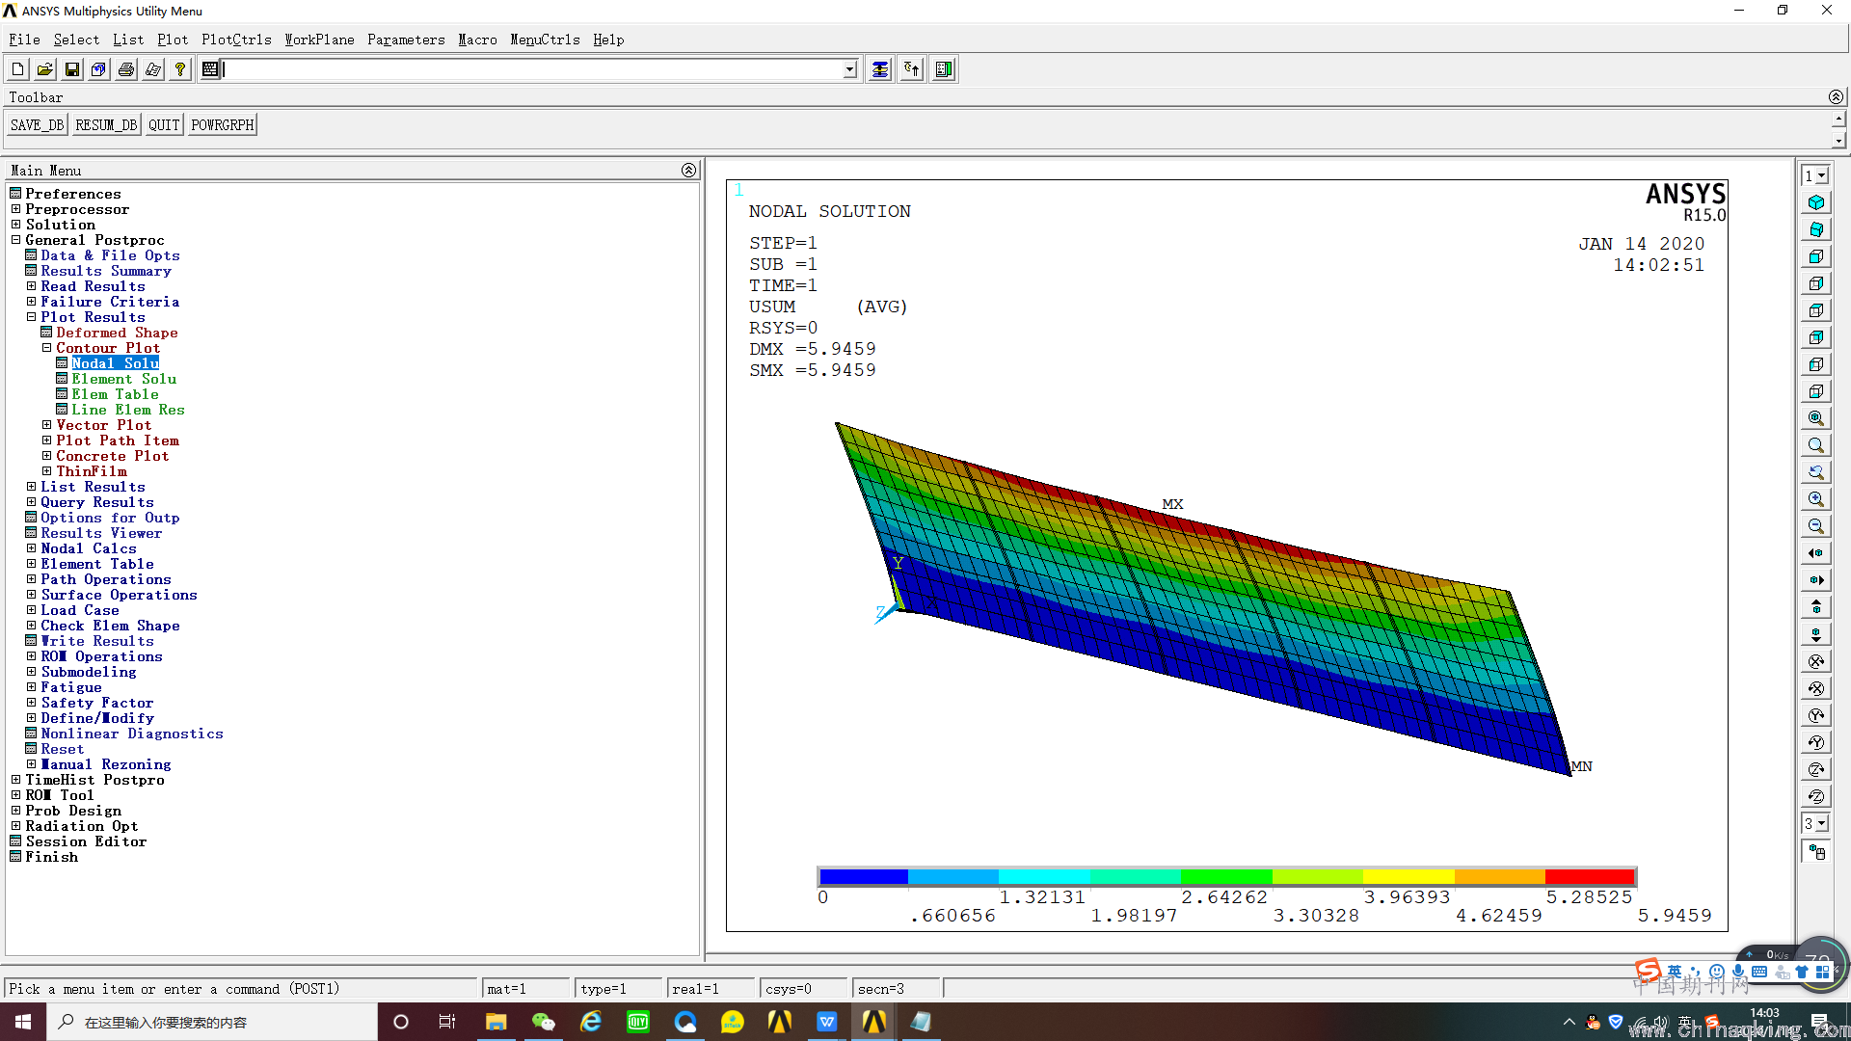Pan the model right with arrow icon
This screenshot has height=1041, width=1851.
click(1816, 580)
